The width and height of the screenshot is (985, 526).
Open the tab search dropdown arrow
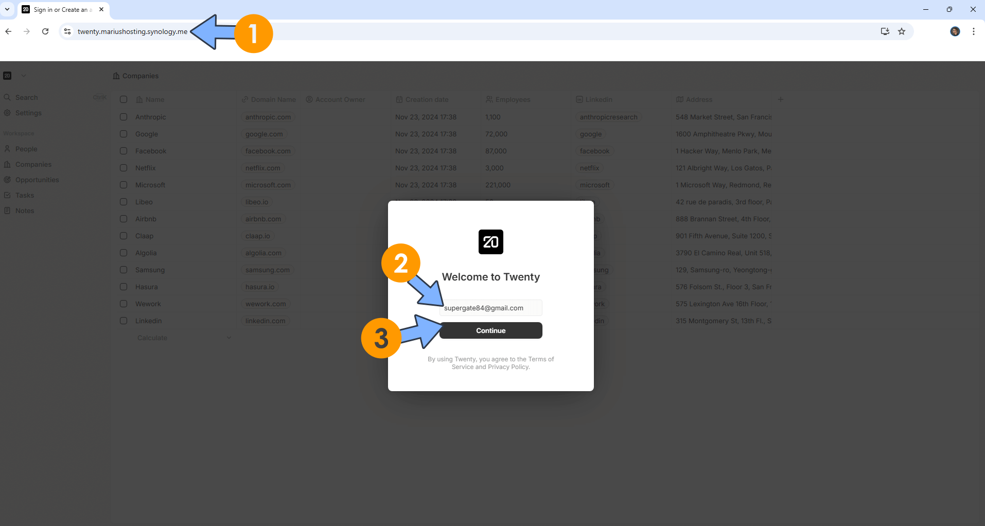click(7, 9)
